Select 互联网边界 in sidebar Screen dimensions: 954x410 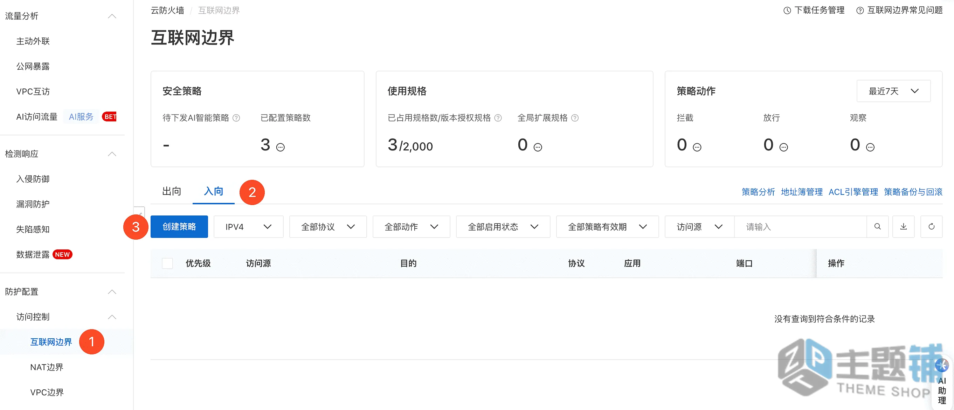tap(51, 342)
